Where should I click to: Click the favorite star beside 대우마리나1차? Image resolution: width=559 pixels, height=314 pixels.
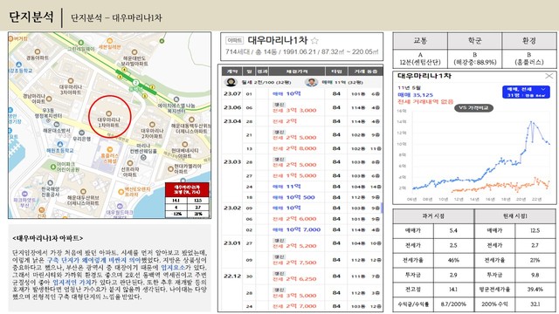[x=314, y=41]
